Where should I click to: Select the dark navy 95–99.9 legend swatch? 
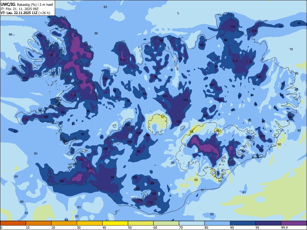268,223
